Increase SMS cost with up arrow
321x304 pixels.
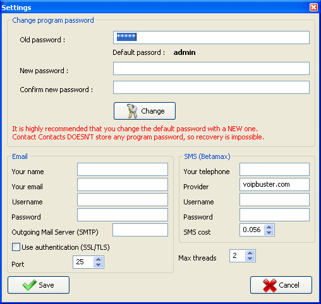pos(269,227)
